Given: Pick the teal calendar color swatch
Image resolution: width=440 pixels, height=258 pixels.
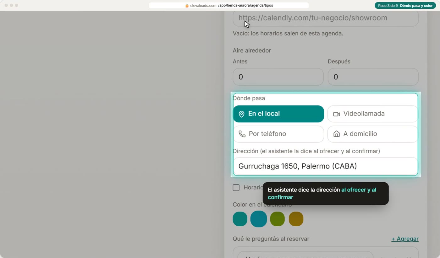Looking at the screenshot, I should [x=240, y=219].
